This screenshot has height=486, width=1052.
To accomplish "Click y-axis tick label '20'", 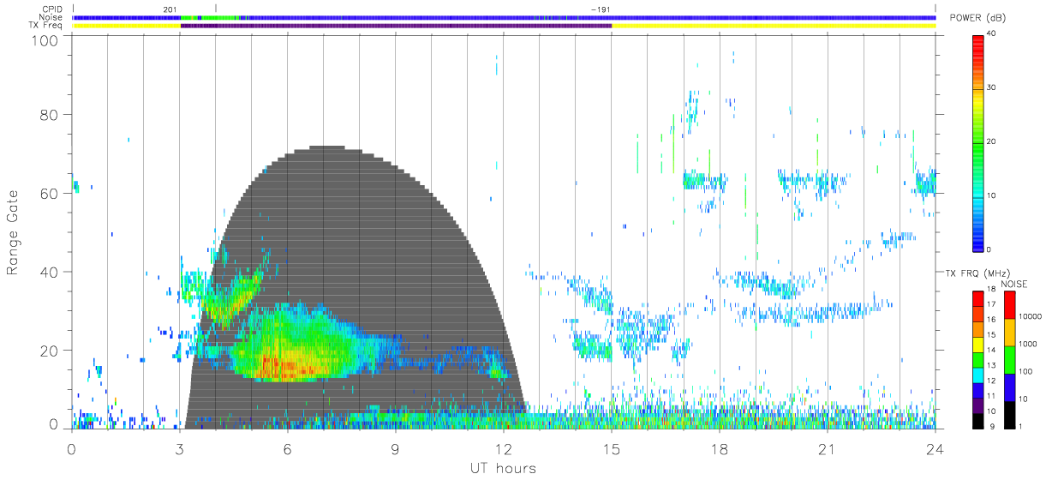I will click(49, 350).
